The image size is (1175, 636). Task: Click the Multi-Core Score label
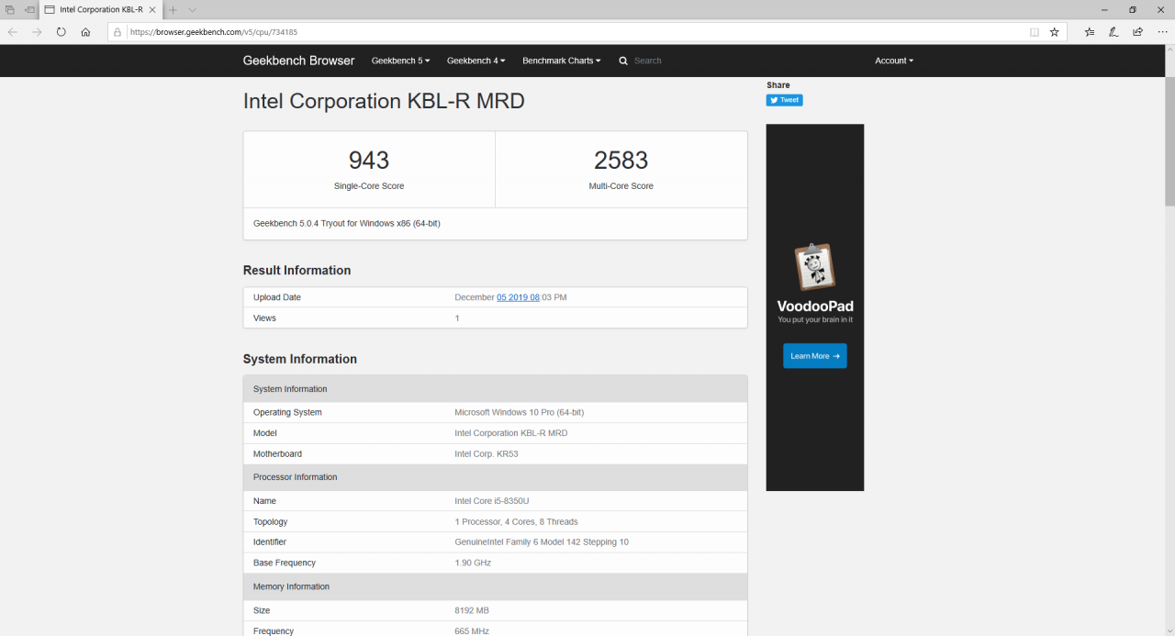point(621,186)
